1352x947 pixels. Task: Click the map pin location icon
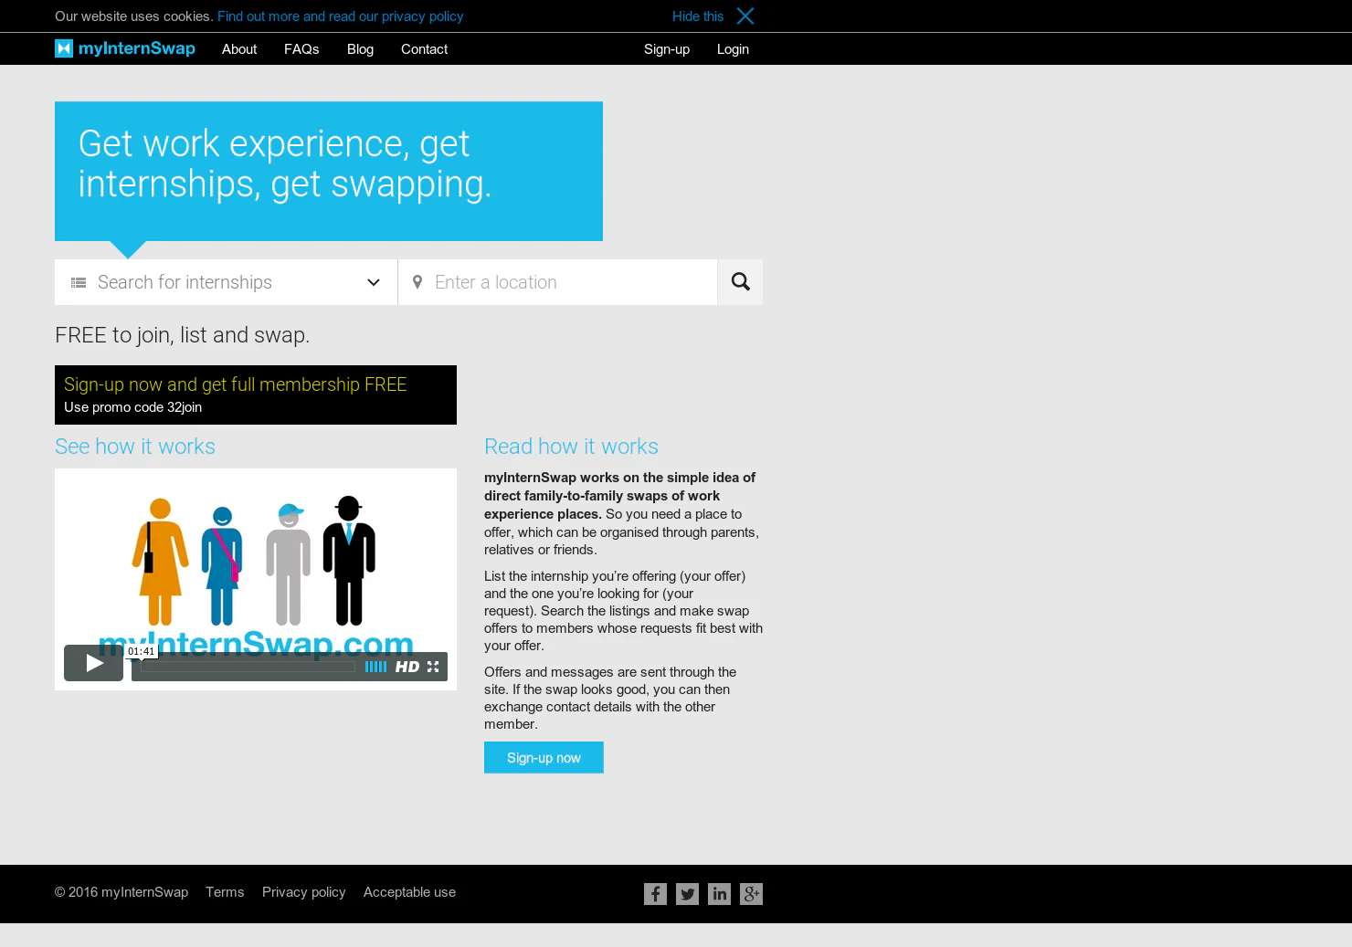417,282
